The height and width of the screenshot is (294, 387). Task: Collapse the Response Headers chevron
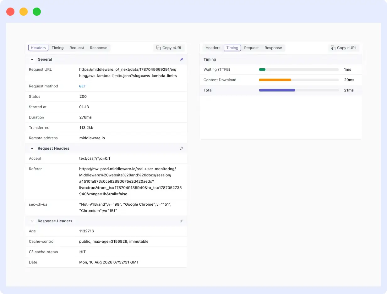32,221
